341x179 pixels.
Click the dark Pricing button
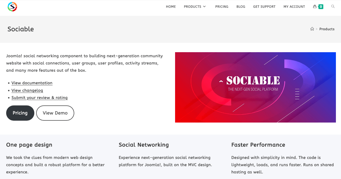20,113
